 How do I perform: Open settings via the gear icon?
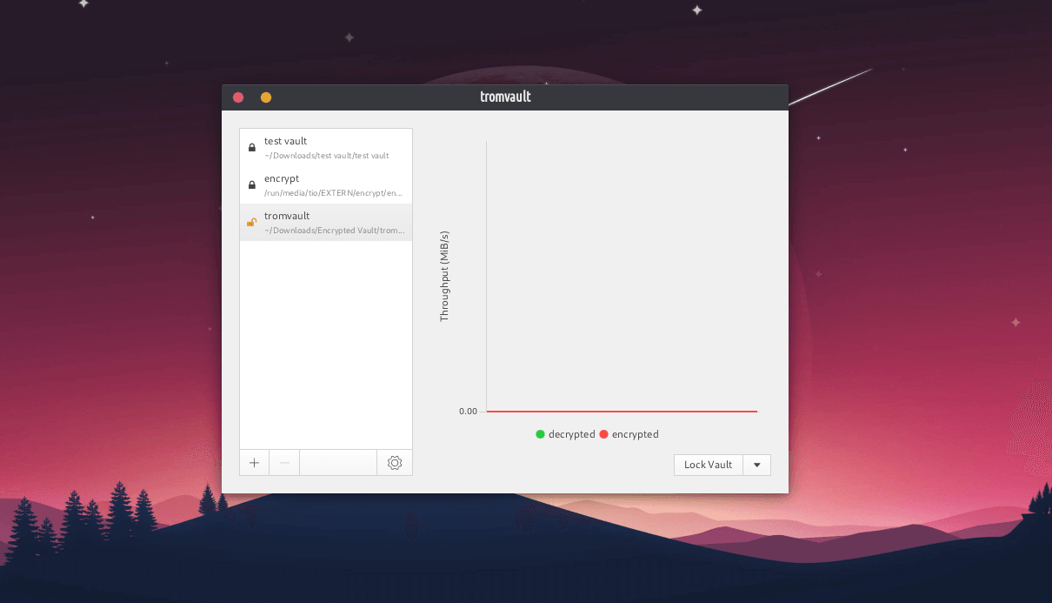395,463
